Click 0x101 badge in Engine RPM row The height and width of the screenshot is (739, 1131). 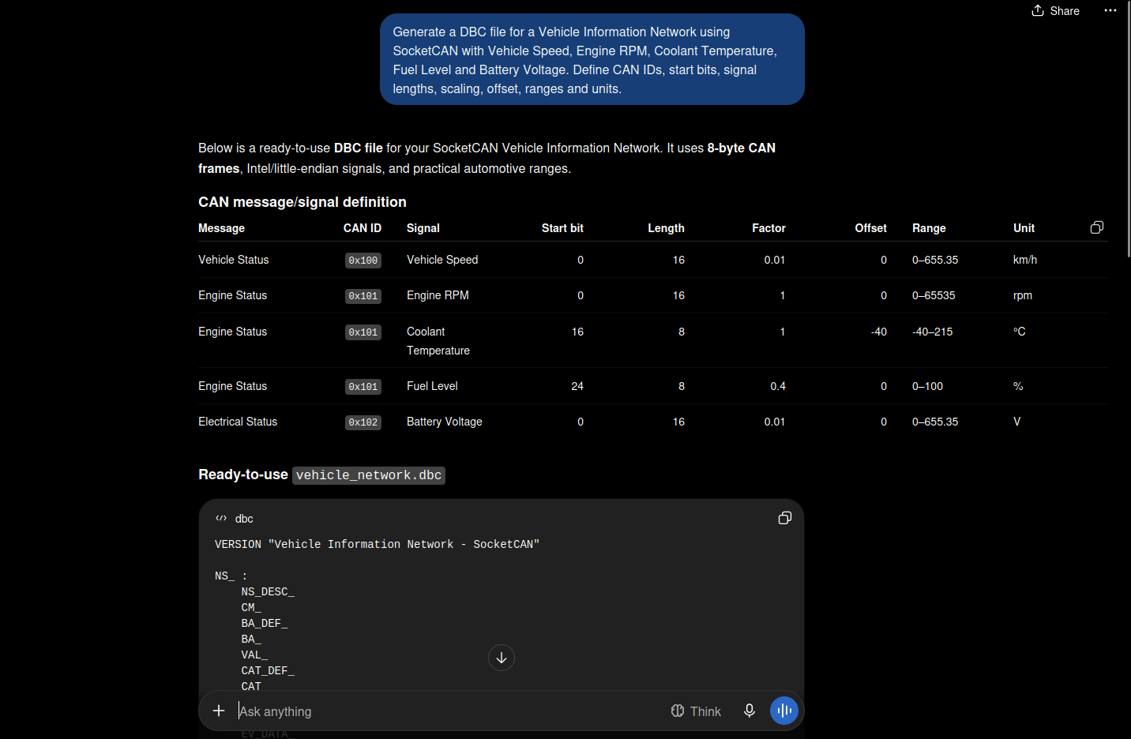[363, 296]
